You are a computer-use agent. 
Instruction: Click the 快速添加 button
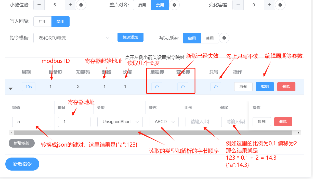(130, 37)
